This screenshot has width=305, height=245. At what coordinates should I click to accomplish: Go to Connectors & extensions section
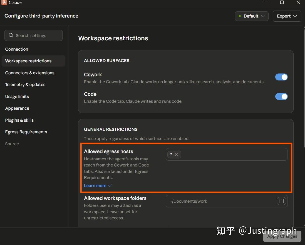point(30,73)
